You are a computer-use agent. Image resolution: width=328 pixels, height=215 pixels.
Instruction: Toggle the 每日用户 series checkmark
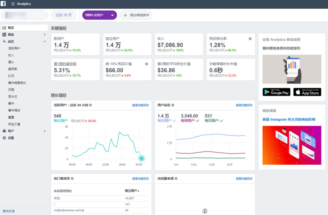[x=221, y=121]
